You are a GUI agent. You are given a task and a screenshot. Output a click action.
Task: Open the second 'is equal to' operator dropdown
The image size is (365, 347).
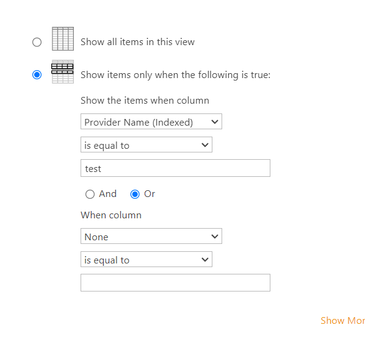coord(146,259)
